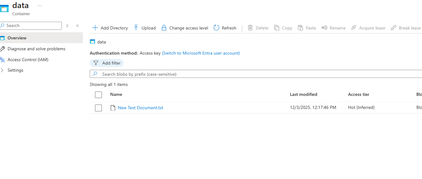This screenshot has height=179, width=422.
Task: Click the Acquire lease icon
Action: click(354, 28)
